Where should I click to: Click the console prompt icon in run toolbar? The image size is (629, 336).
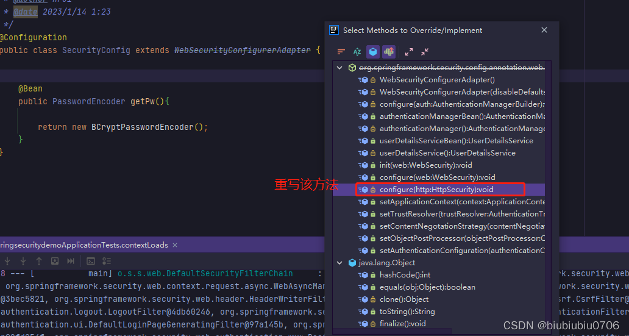[91, 261]
